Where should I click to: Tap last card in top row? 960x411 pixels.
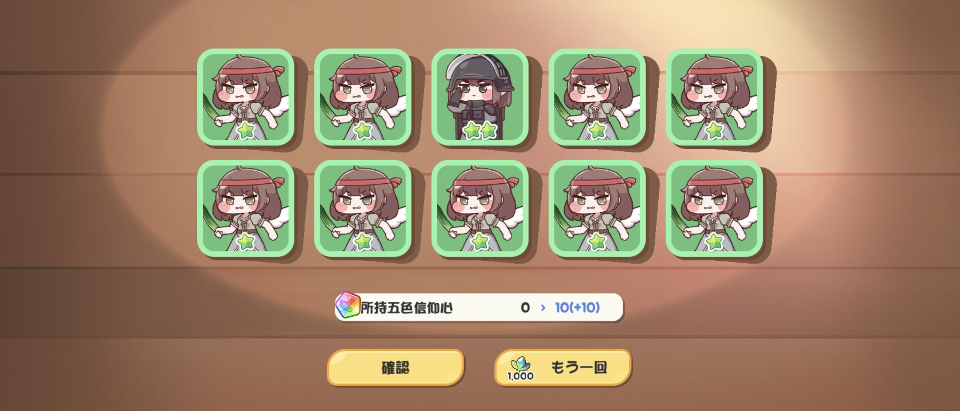[x=714, y=97]
